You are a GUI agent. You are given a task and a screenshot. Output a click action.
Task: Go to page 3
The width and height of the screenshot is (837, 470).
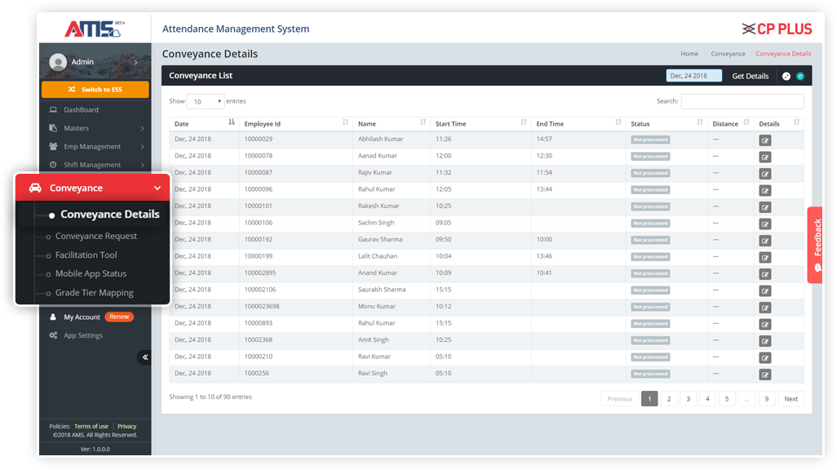[x=688, y=399]
